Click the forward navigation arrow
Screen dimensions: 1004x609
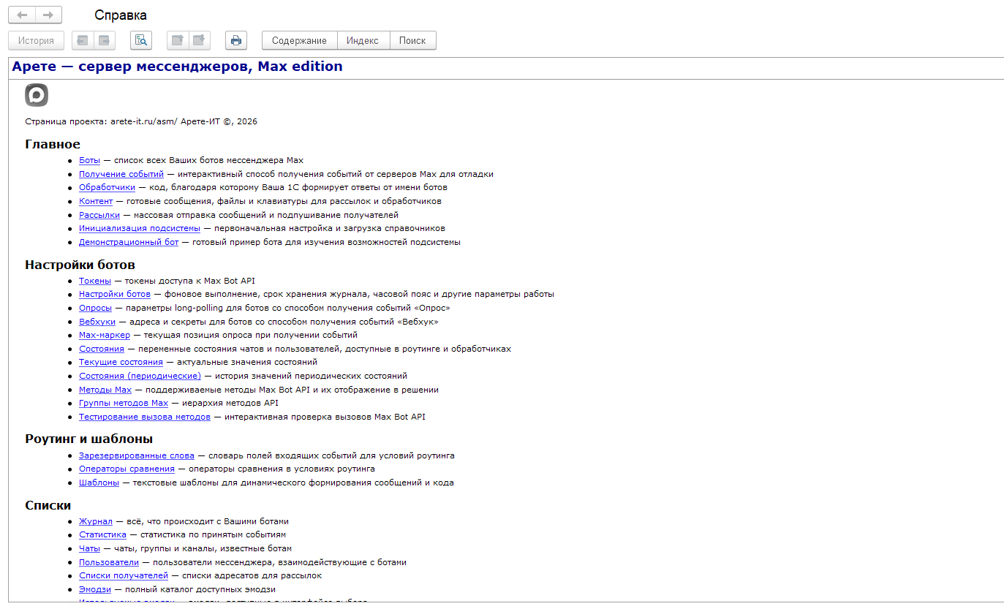pos(48,15)
